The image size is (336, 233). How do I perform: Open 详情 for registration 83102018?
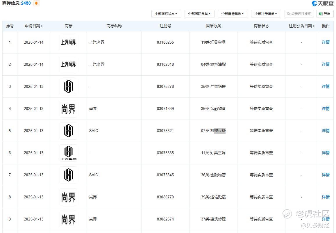click(x=326, y=64)
